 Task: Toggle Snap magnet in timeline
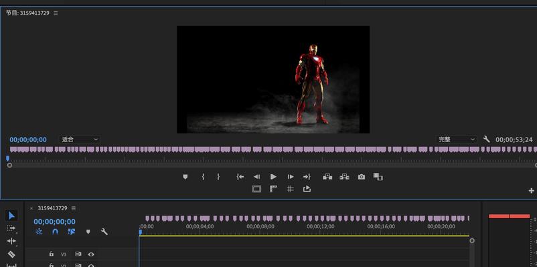[55, 232]
